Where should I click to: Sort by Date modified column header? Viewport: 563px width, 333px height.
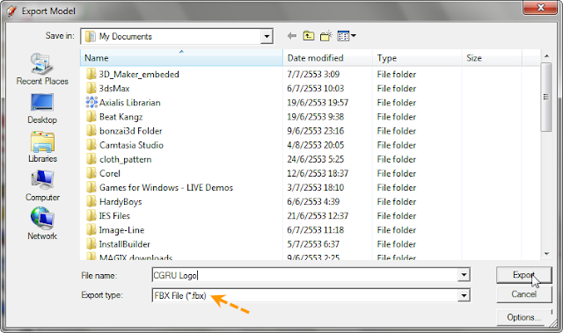(327, 58)
